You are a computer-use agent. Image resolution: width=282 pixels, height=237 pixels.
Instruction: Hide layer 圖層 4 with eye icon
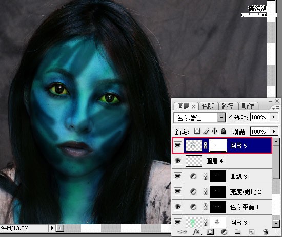click(x=178, y=161)
